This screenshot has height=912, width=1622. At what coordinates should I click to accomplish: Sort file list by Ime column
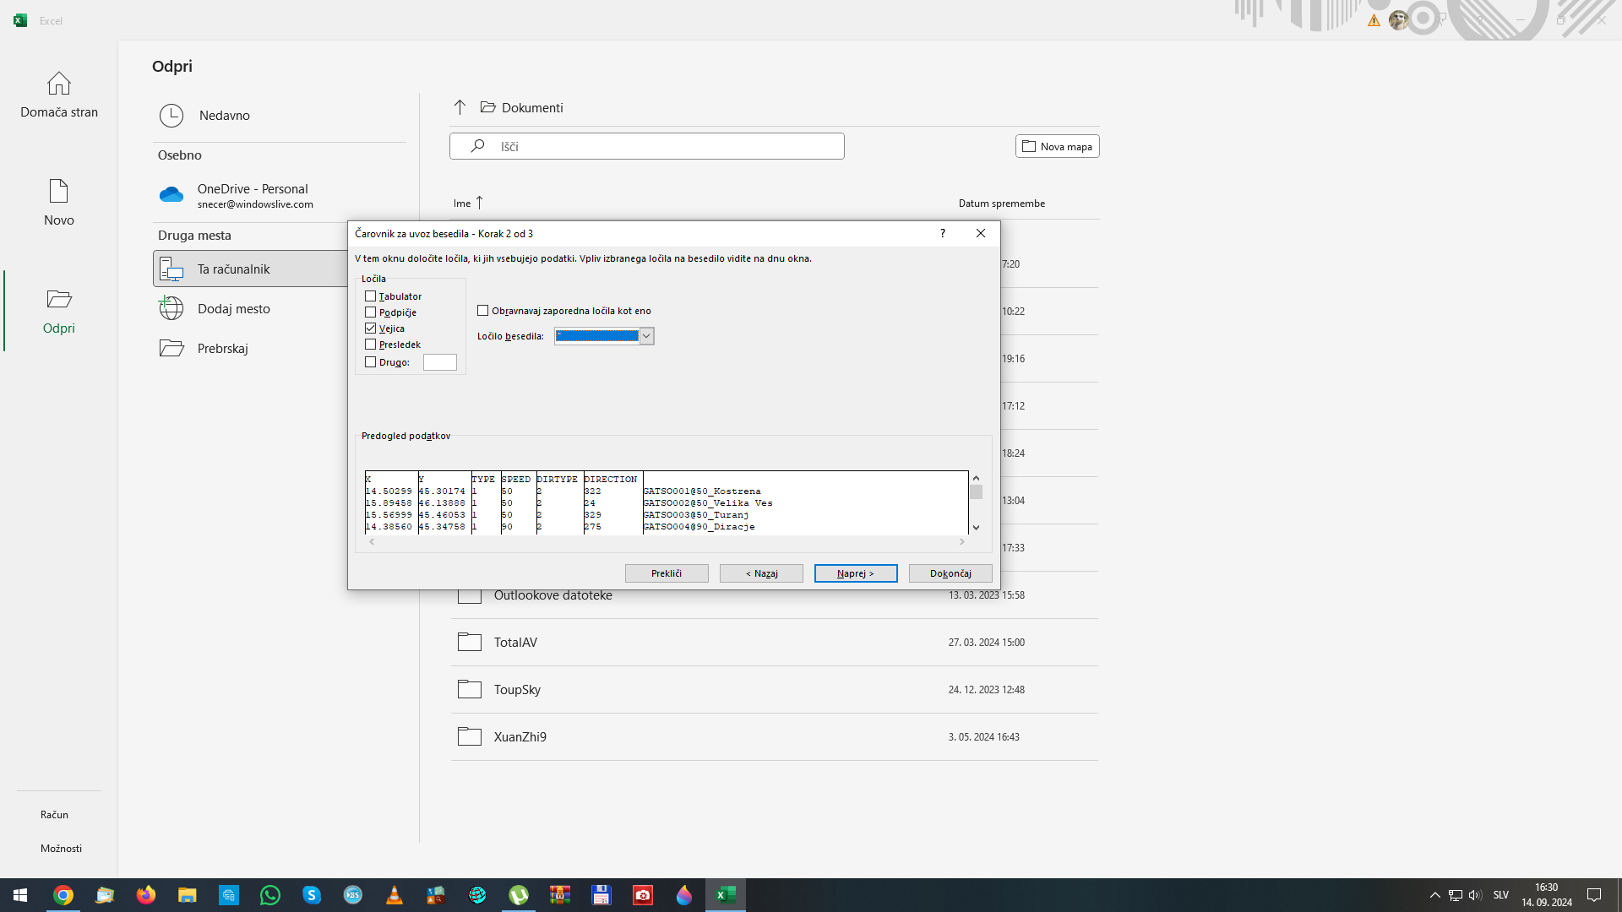coord(468,203)
